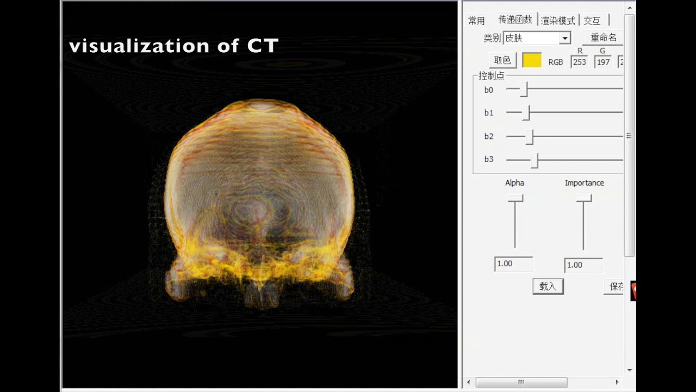Screen dimensions: 696x392
Task: Click the rendered CT skull volume
Action: pos(259,204)
